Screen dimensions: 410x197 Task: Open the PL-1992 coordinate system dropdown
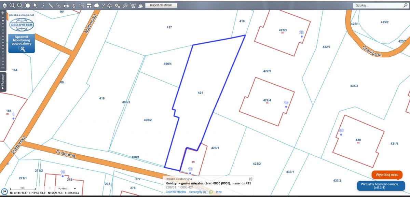[67, 188]
